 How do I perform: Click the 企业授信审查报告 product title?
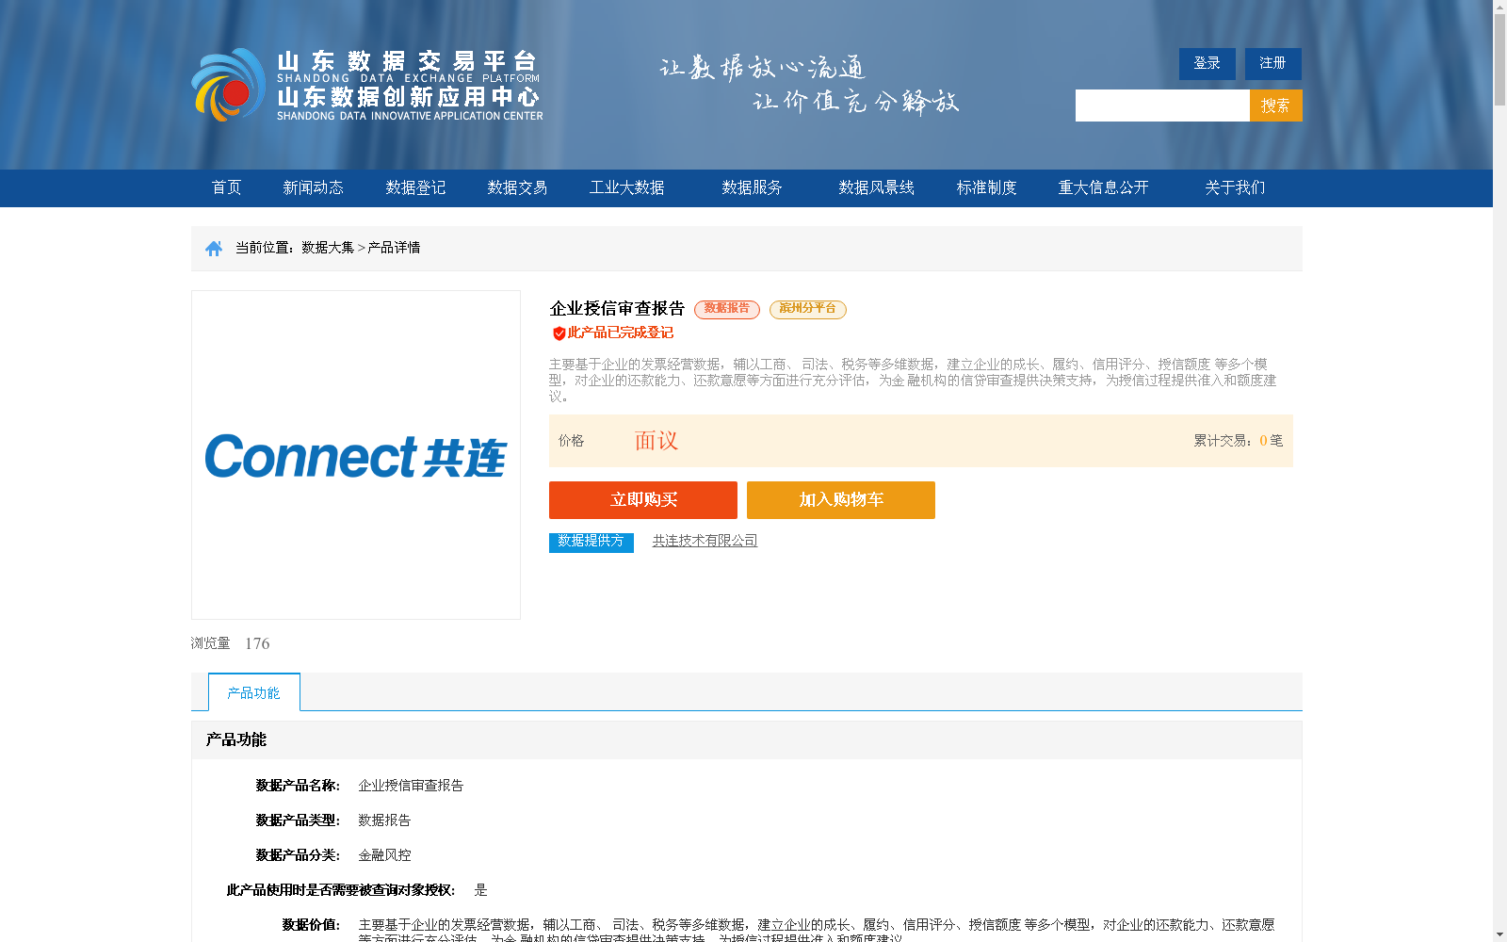[x=617, y=309]
